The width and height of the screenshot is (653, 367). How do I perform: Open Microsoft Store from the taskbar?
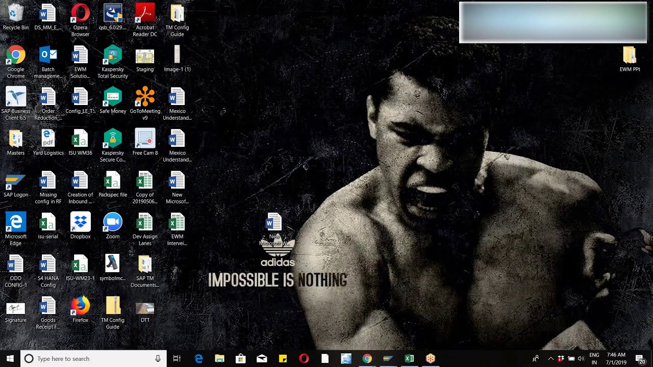click(240, 359)
